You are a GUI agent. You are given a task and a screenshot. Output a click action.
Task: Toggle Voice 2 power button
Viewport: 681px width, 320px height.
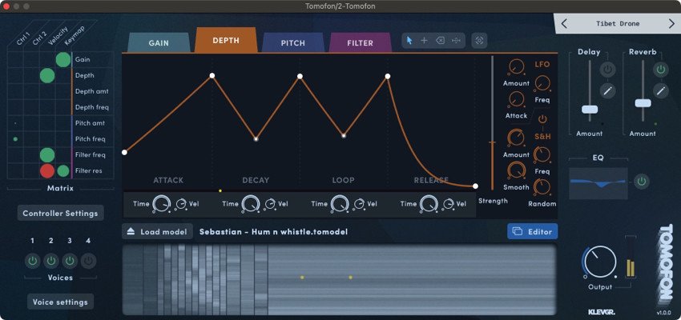[x=50, y=261]
